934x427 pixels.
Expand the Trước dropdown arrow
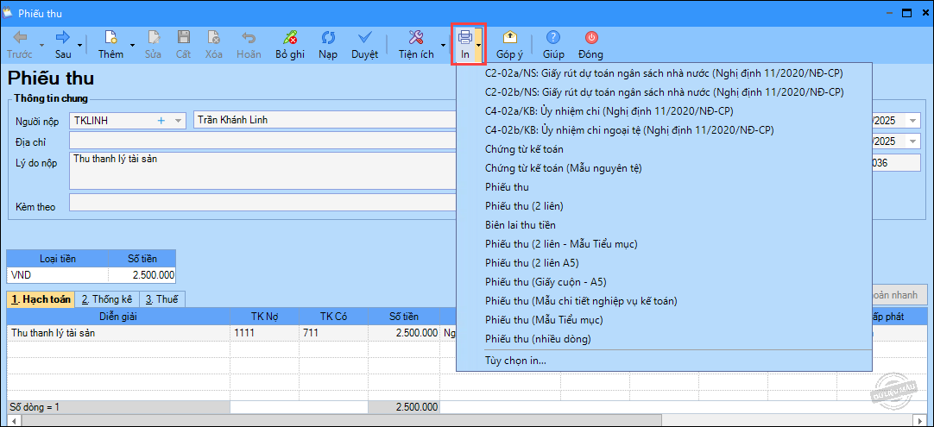(41, 45)
